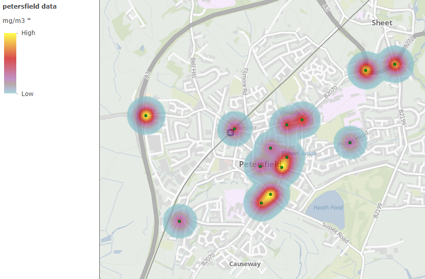
Task: Click the 'mg/m3 *' units label
Action: [16, 20]
